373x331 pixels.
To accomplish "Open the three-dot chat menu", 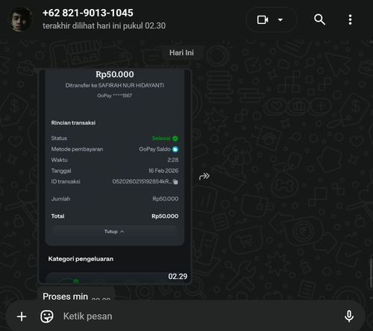I will [x=350, y=19].
